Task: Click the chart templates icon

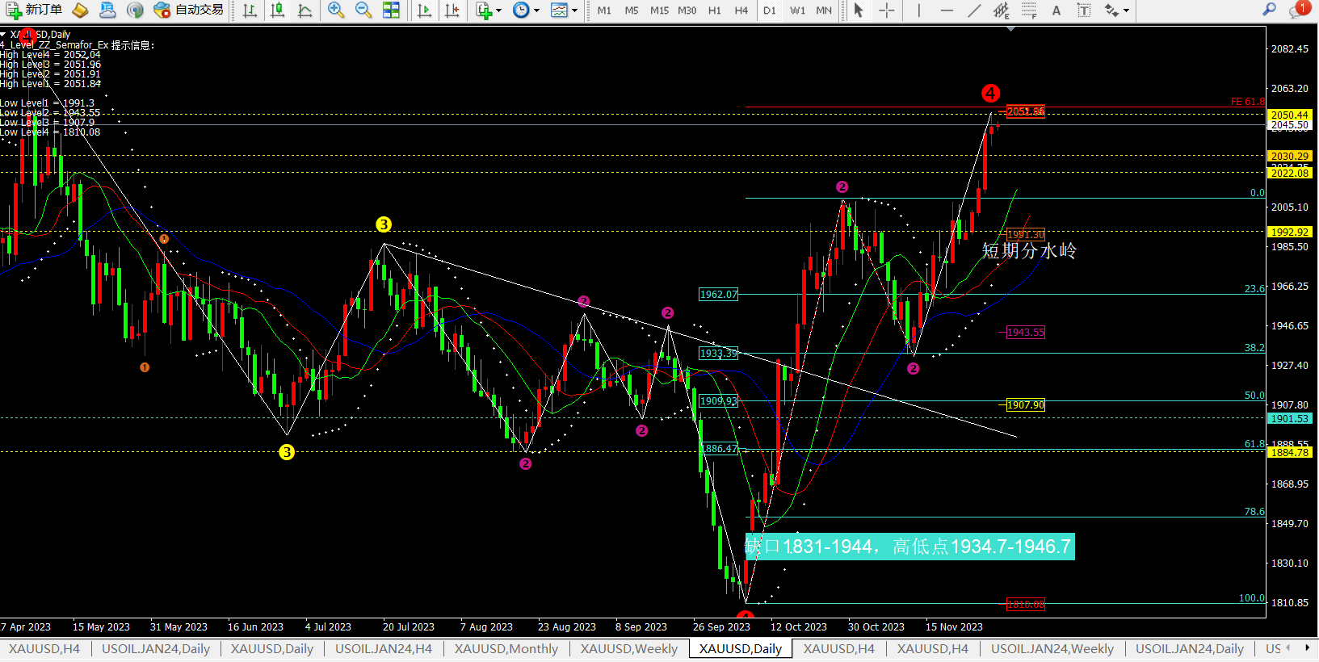Action: [x=559, y=10]
